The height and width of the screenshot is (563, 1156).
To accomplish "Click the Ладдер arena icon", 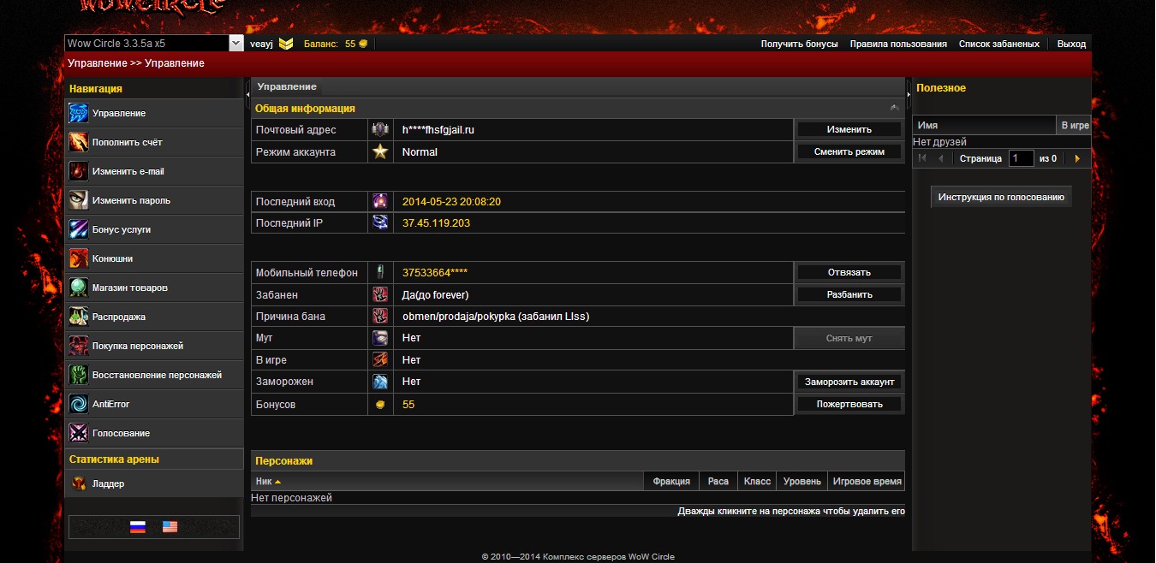I will click(x=78, y=483).
